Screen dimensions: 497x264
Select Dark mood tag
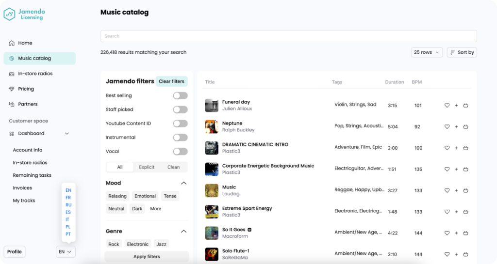click(137, 209)
